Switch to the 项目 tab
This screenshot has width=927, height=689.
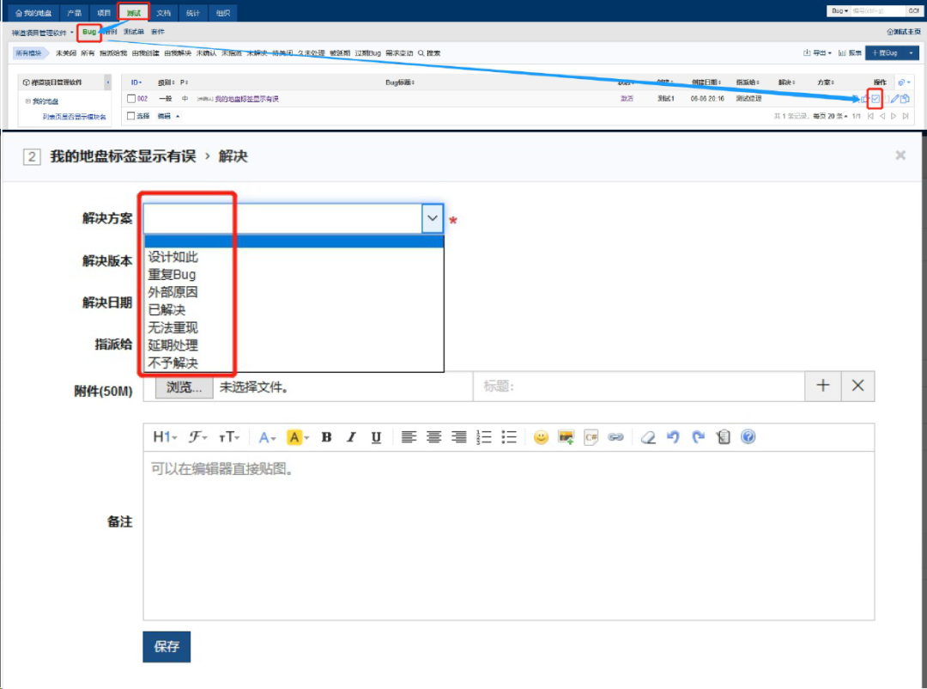(x=104, y=12)
